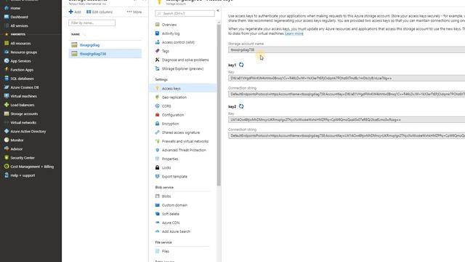Open Files under File service
The image size is (465, 262).
165,251
